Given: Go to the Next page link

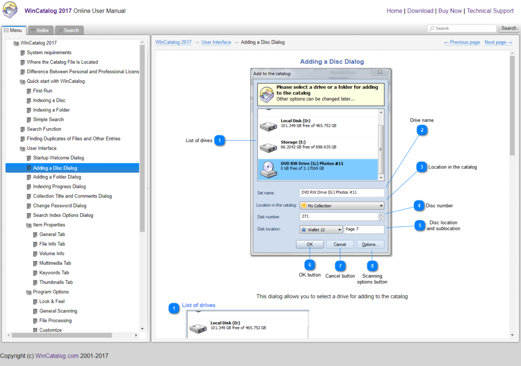Looking at the screenshot, I should click(x=498, y=42).
